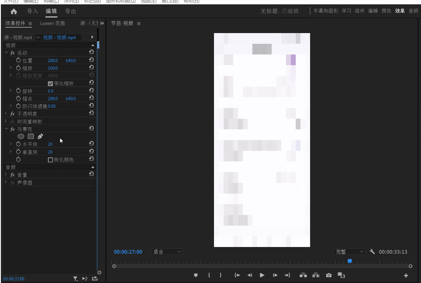This screenshot has height=283, width=421.
Task: Click the blue playhead on the time ruler
Action: (350, 261)
